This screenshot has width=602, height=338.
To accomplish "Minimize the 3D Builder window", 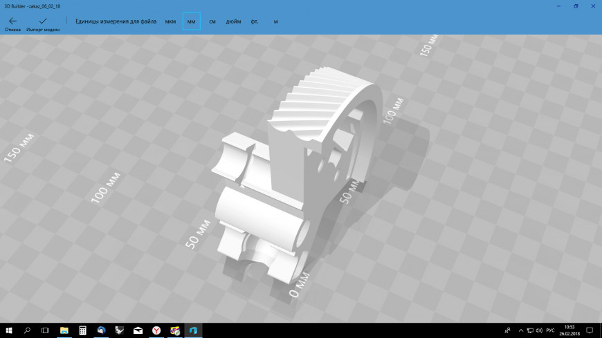I will (x=558, y=6).
